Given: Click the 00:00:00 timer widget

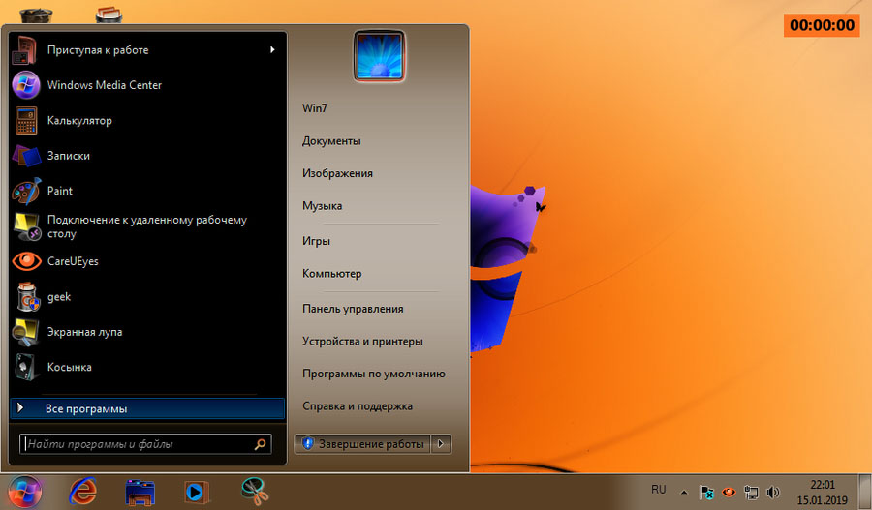Looking at the screenshot, I should coord(822,25).
